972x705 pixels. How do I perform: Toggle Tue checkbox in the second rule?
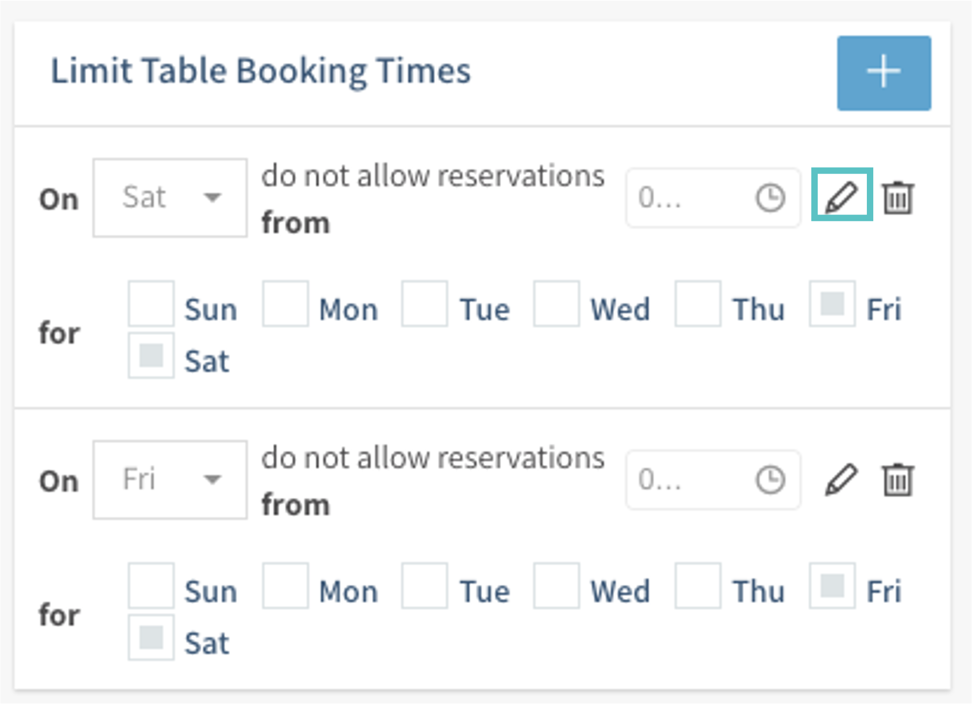424,586
